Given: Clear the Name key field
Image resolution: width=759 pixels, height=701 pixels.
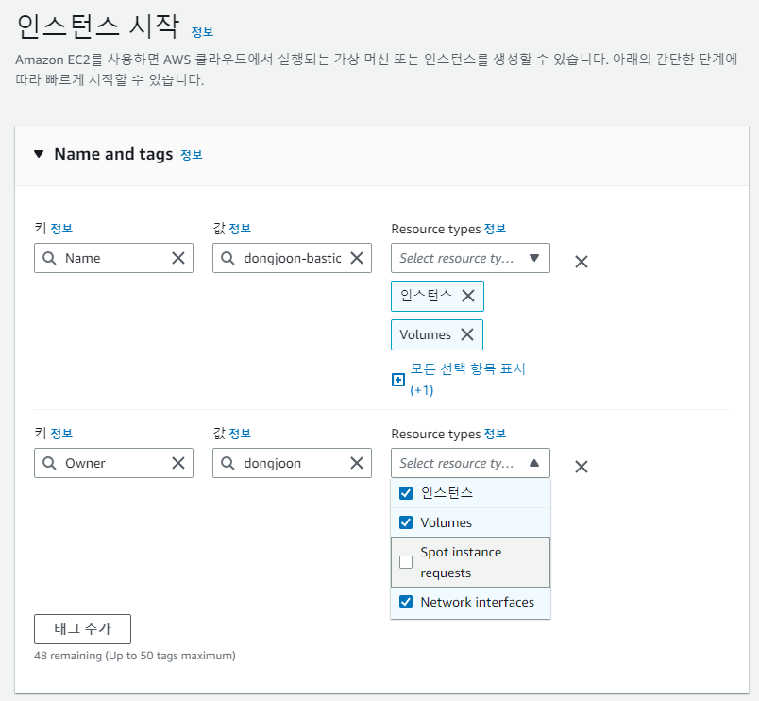Looking at the screenshot, I should click(178, 258).
